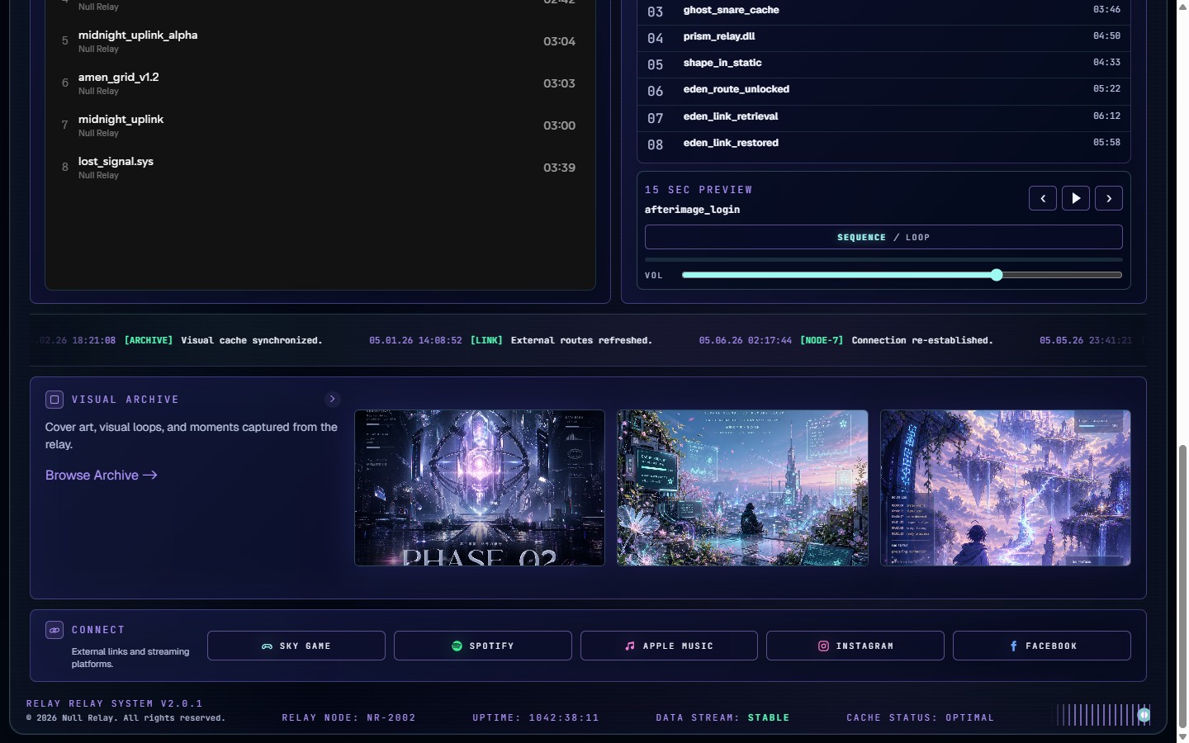Viewport: 1189px width, 743px height.
Task: Select track amen_grid_v1.2
Action: pyautogui.click(x=320, y=83)
